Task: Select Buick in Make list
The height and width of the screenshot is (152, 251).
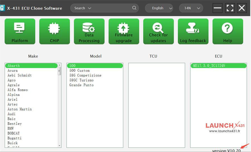Action: pyautogui.click(x=31, y=143)
